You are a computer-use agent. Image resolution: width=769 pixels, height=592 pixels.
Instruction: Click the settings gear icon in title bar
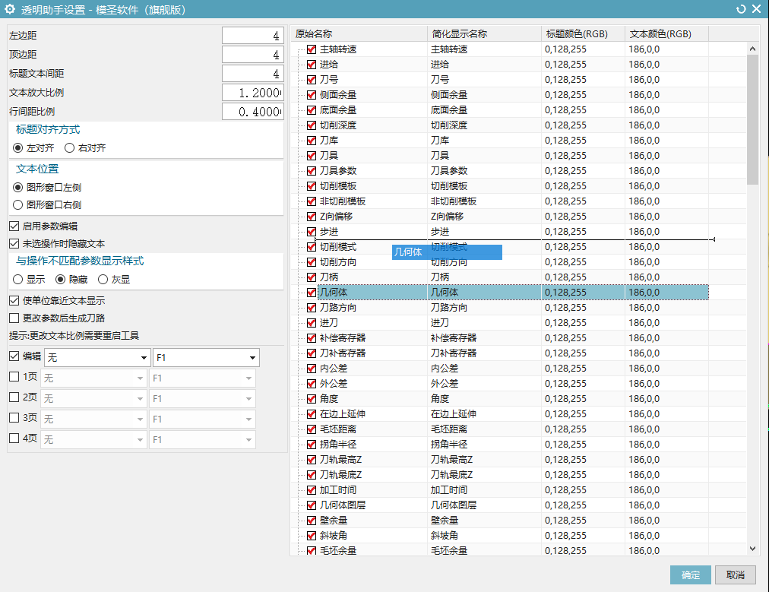(x=9, y=9)
